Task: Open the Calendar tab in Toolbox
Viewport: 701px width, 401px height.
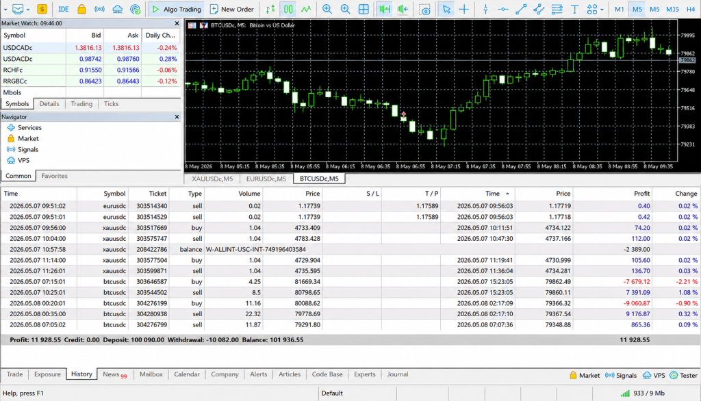Action: point(187,374)
